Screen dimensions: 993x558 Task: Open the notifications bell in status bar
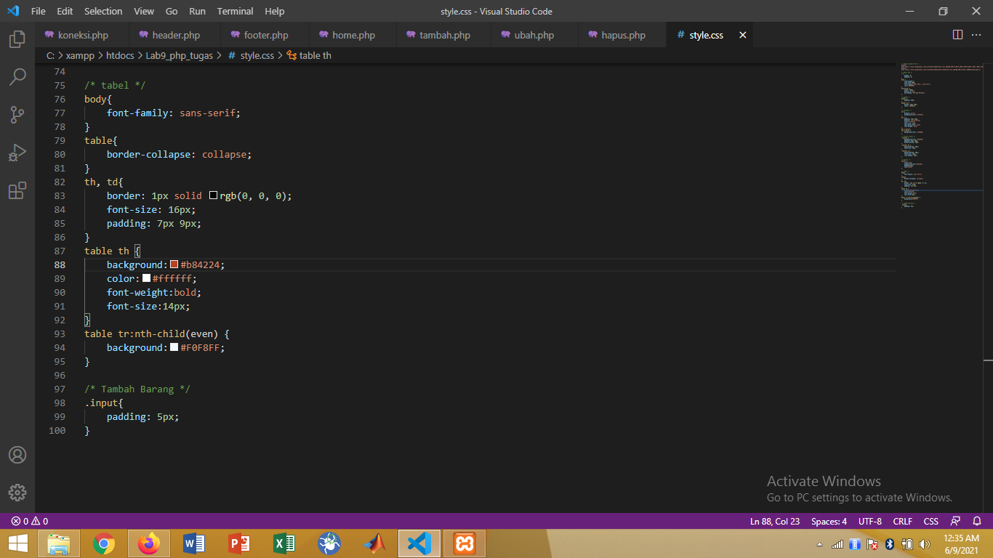[x=977, y=521]
